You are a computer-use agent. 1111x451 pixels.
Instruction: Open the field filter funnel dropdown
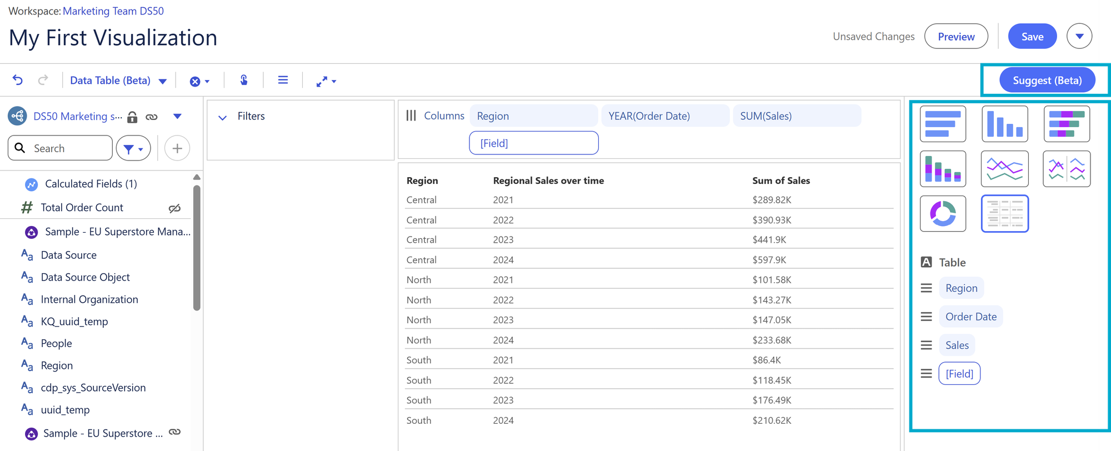tap(133, 148)
